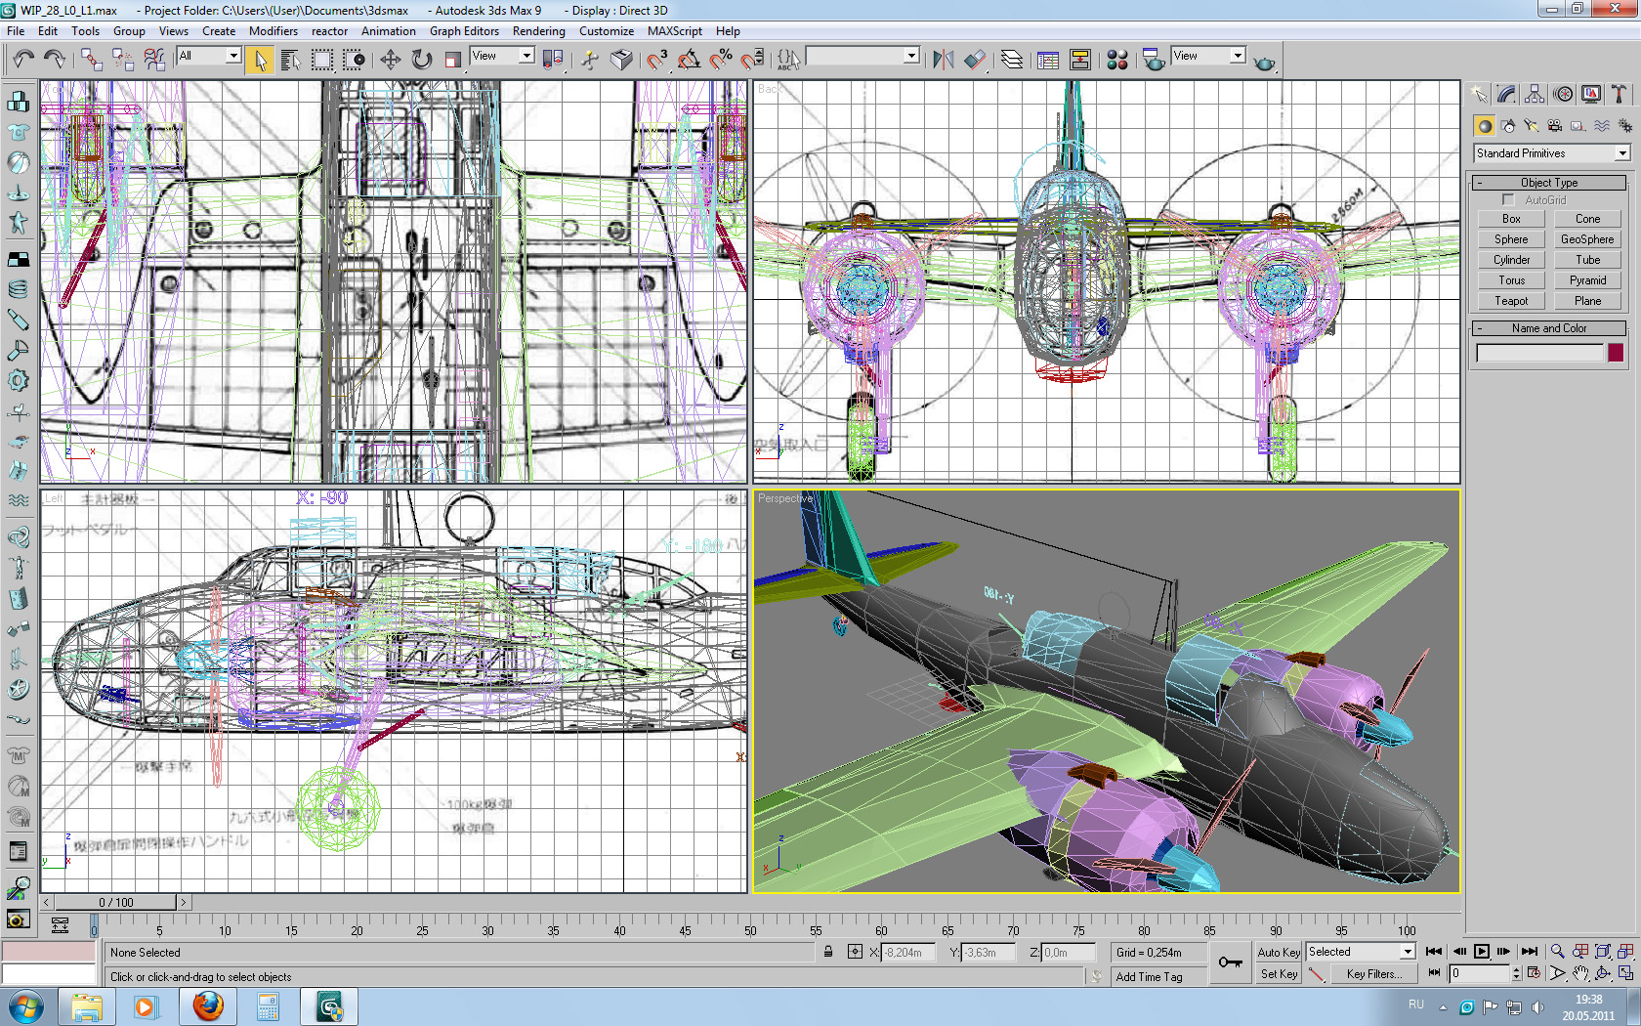Viewport: 1641px width, 1026px height.
Task: Toggle Auto Key animation mode
Action: coord(1278,952)
